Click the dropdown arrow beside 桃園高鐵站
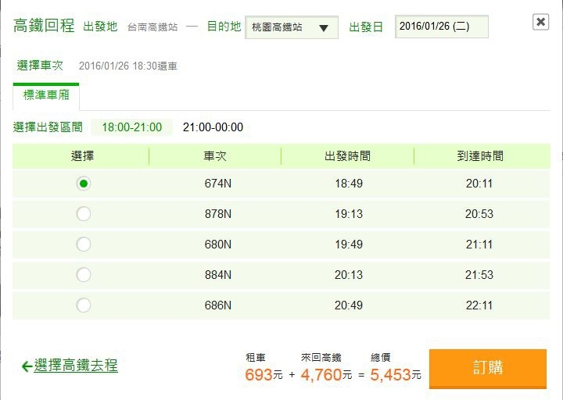 click(324, 28)
